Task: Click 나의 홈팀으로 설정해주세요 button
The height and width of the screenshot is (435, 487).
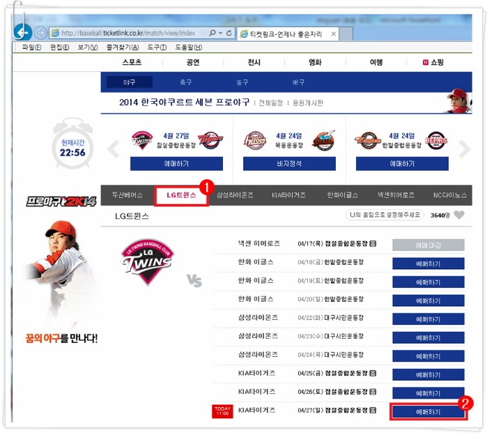Action: (385, 215)
